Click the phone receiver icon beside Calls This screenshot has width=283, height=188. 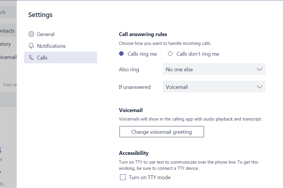click(31, 57)
